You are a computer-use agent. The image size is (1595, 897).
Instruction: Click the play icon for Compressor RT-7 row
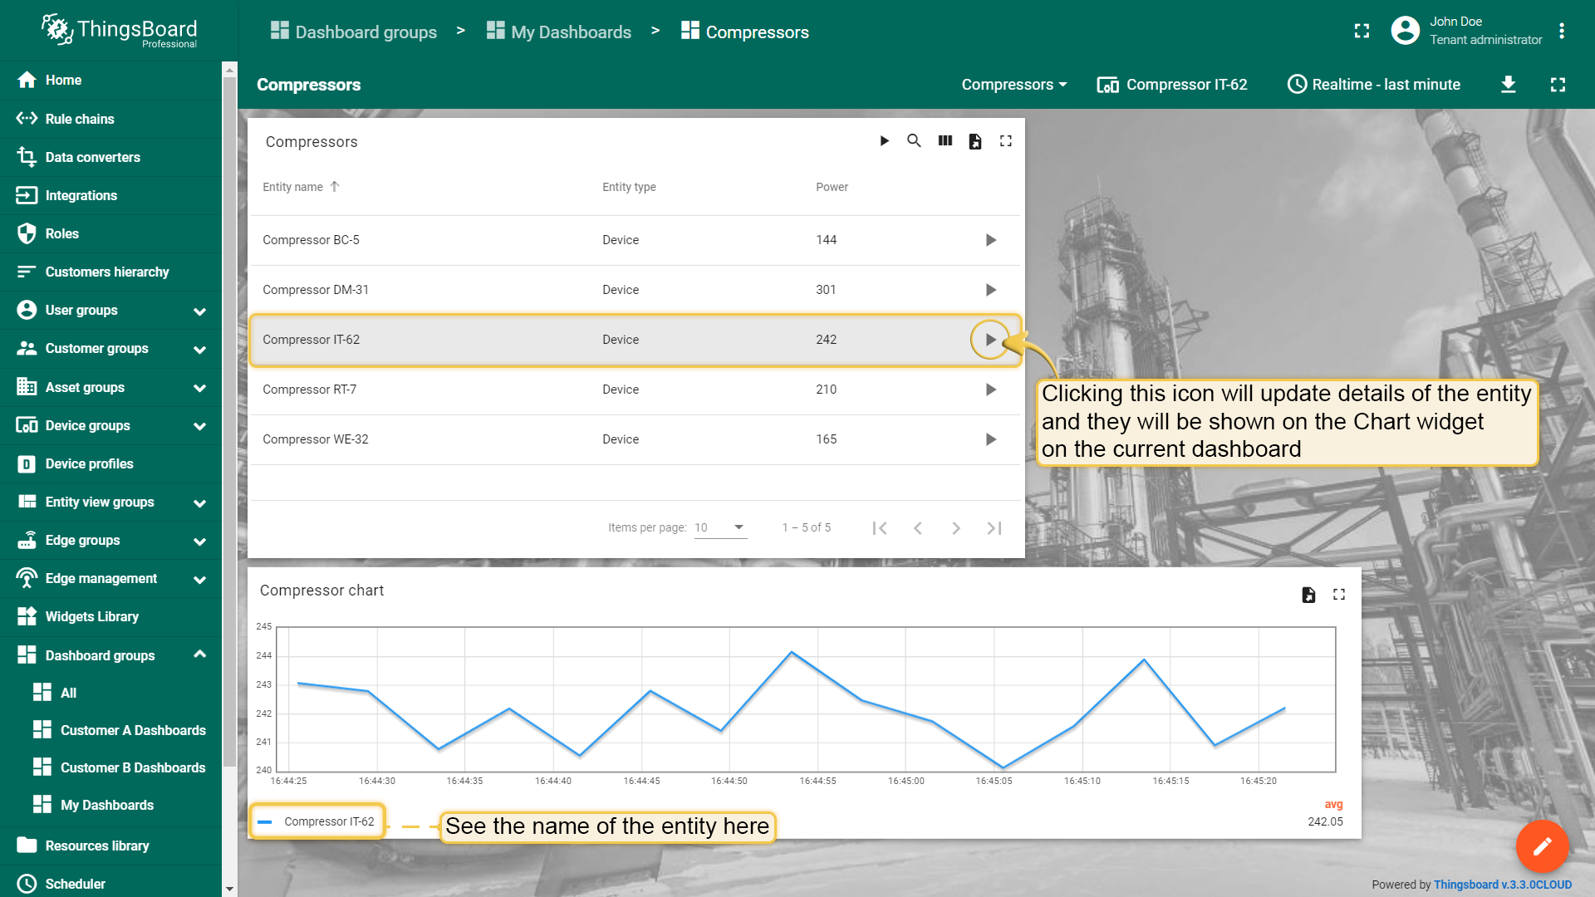pyautogui.click(x=990, y=390)
